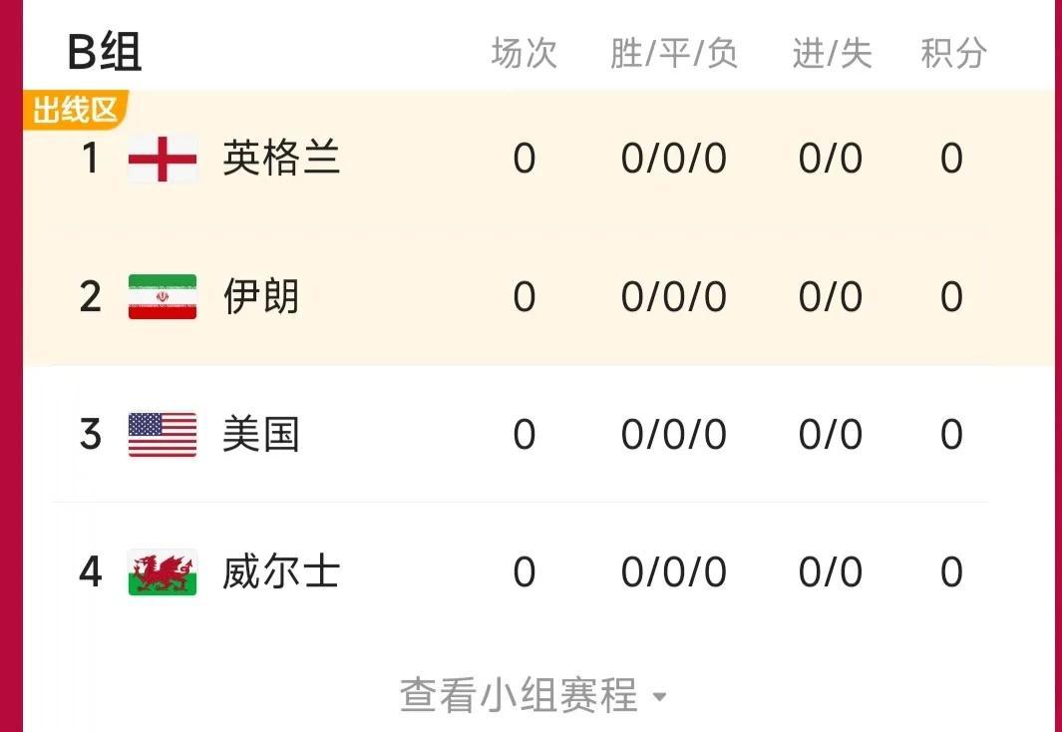Image resolution: width=1062 pixels, height=732 pixels.
Task: Select team name 英格兰
Action: [281, 159]
